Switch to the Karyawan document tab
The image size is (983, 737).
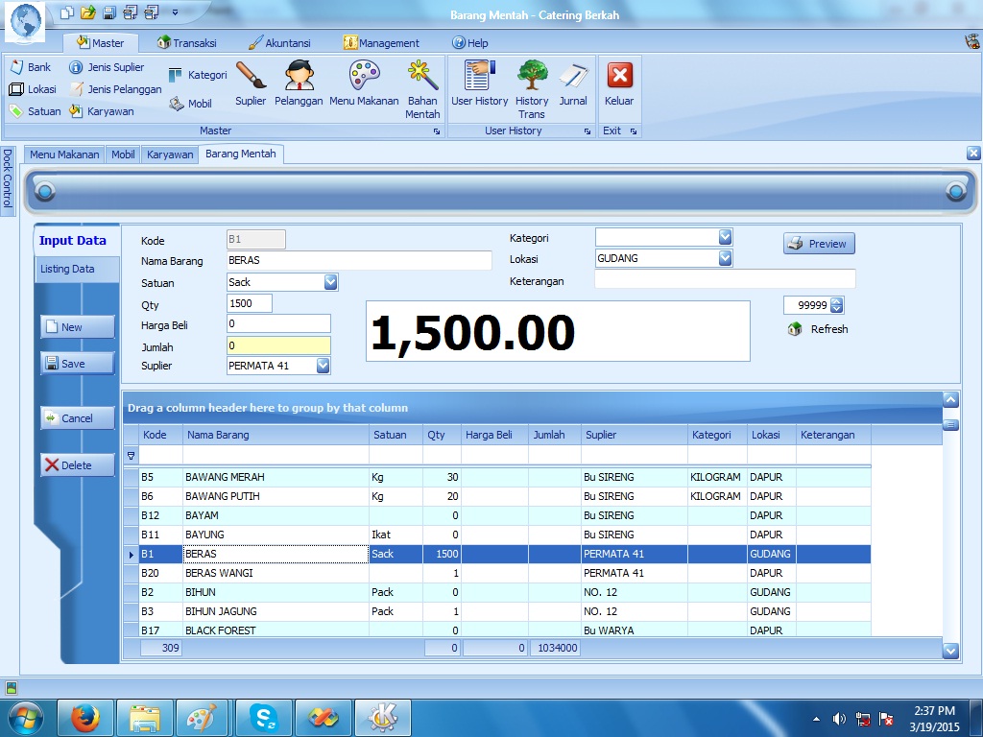tap(170, 155)
